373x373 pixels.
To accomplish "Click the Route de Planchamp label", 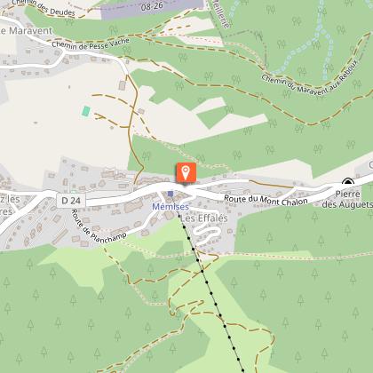I will tap(98, 226).
